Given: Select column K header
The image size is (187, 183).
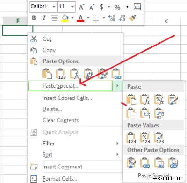Looking at the screenshot, I should pyautogui.click(x=166, y=21).
